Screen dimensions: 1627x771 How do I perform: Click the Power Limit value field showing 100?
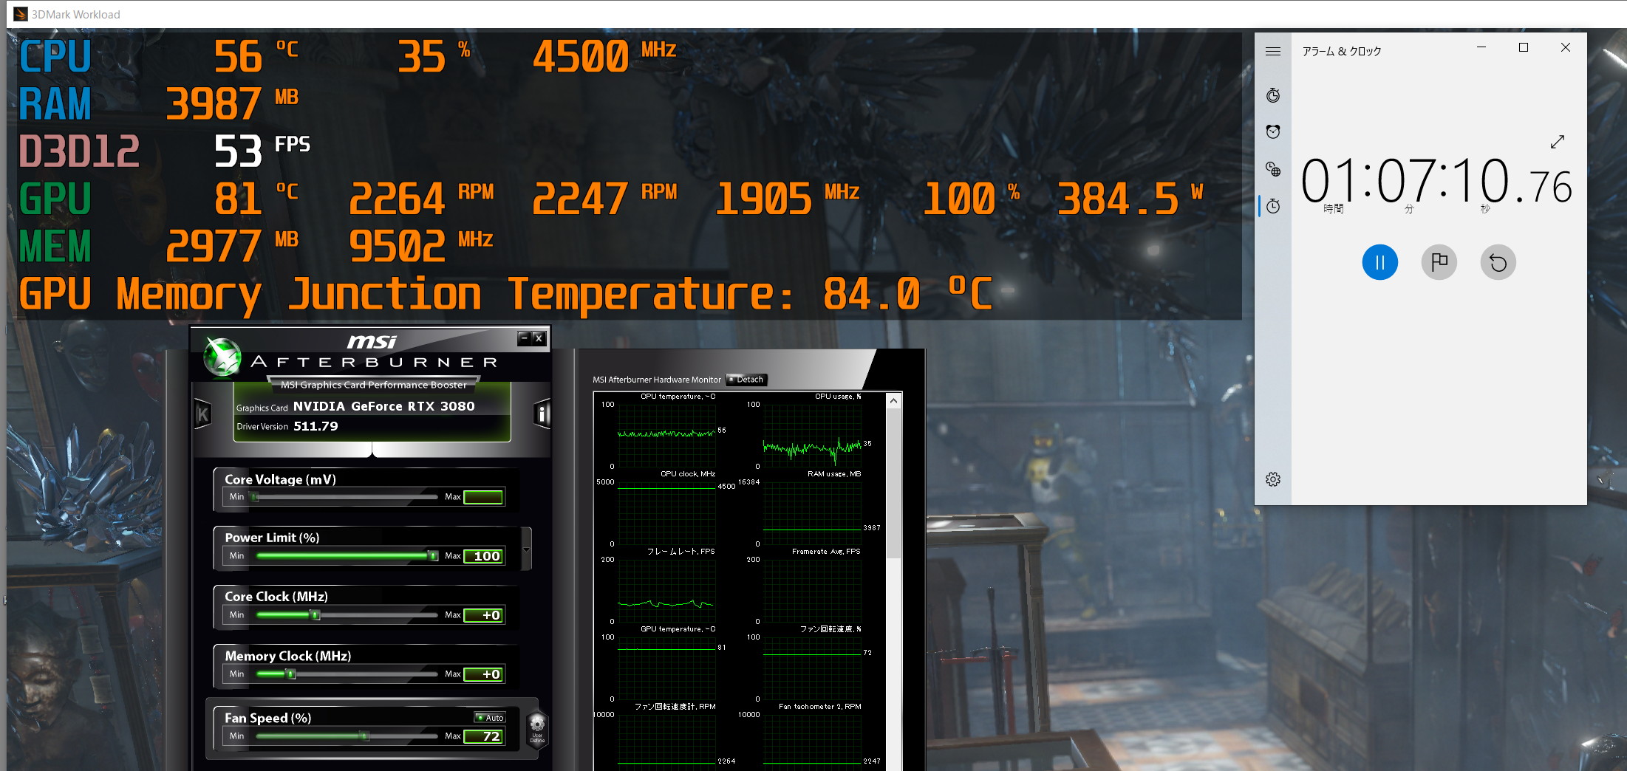484,556
